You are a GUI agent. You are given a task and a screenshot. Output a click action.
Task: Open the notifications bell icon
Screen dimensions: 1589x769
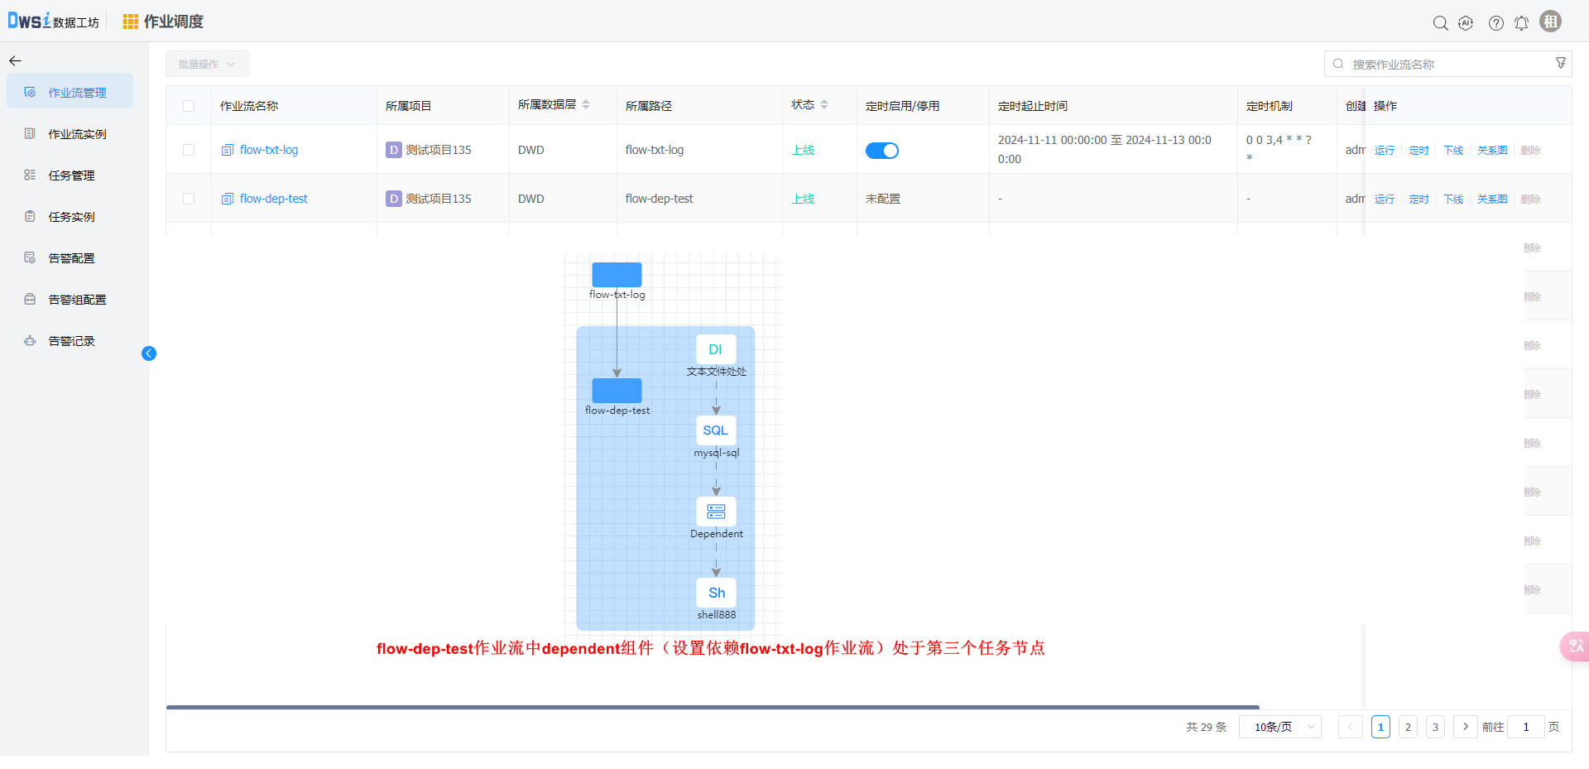coord(1521,23)
